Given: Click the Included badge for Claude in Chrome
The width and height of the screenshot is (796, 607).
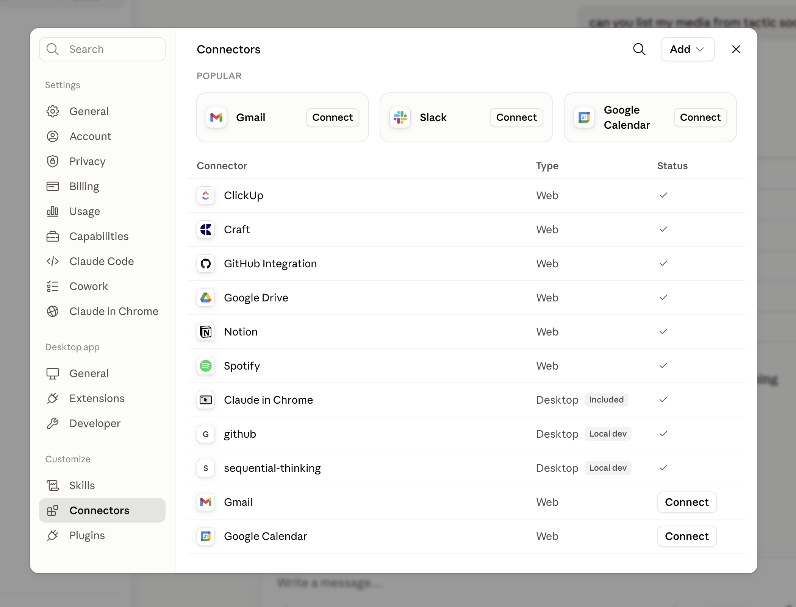Looking at the screenshot, I should point(606,400).
